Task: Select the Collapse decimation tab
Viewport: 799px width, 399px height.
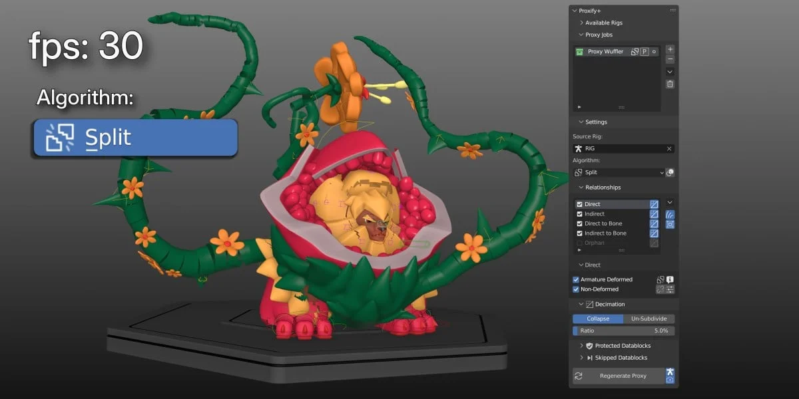Action: 597,319
